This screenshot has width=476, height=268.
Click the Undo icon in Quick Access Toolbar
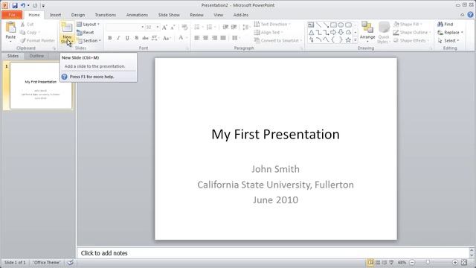coord(23,5)
